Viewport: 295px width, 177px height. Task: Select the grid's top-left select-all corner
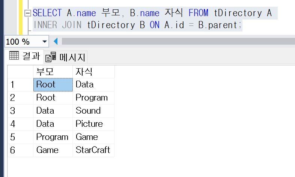(21, 72)
